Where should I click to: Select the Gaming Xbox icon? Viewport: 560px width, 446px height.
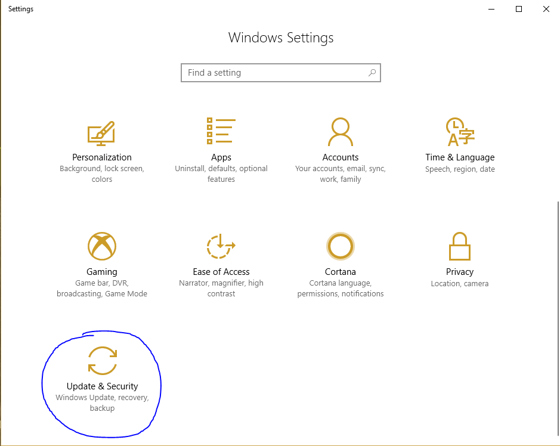101,246
